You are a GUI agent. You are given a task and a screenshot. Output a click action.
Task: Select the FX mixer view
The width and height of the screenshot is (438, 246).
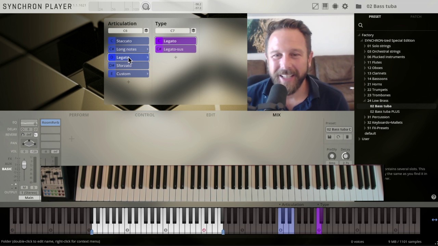(10, 159)
